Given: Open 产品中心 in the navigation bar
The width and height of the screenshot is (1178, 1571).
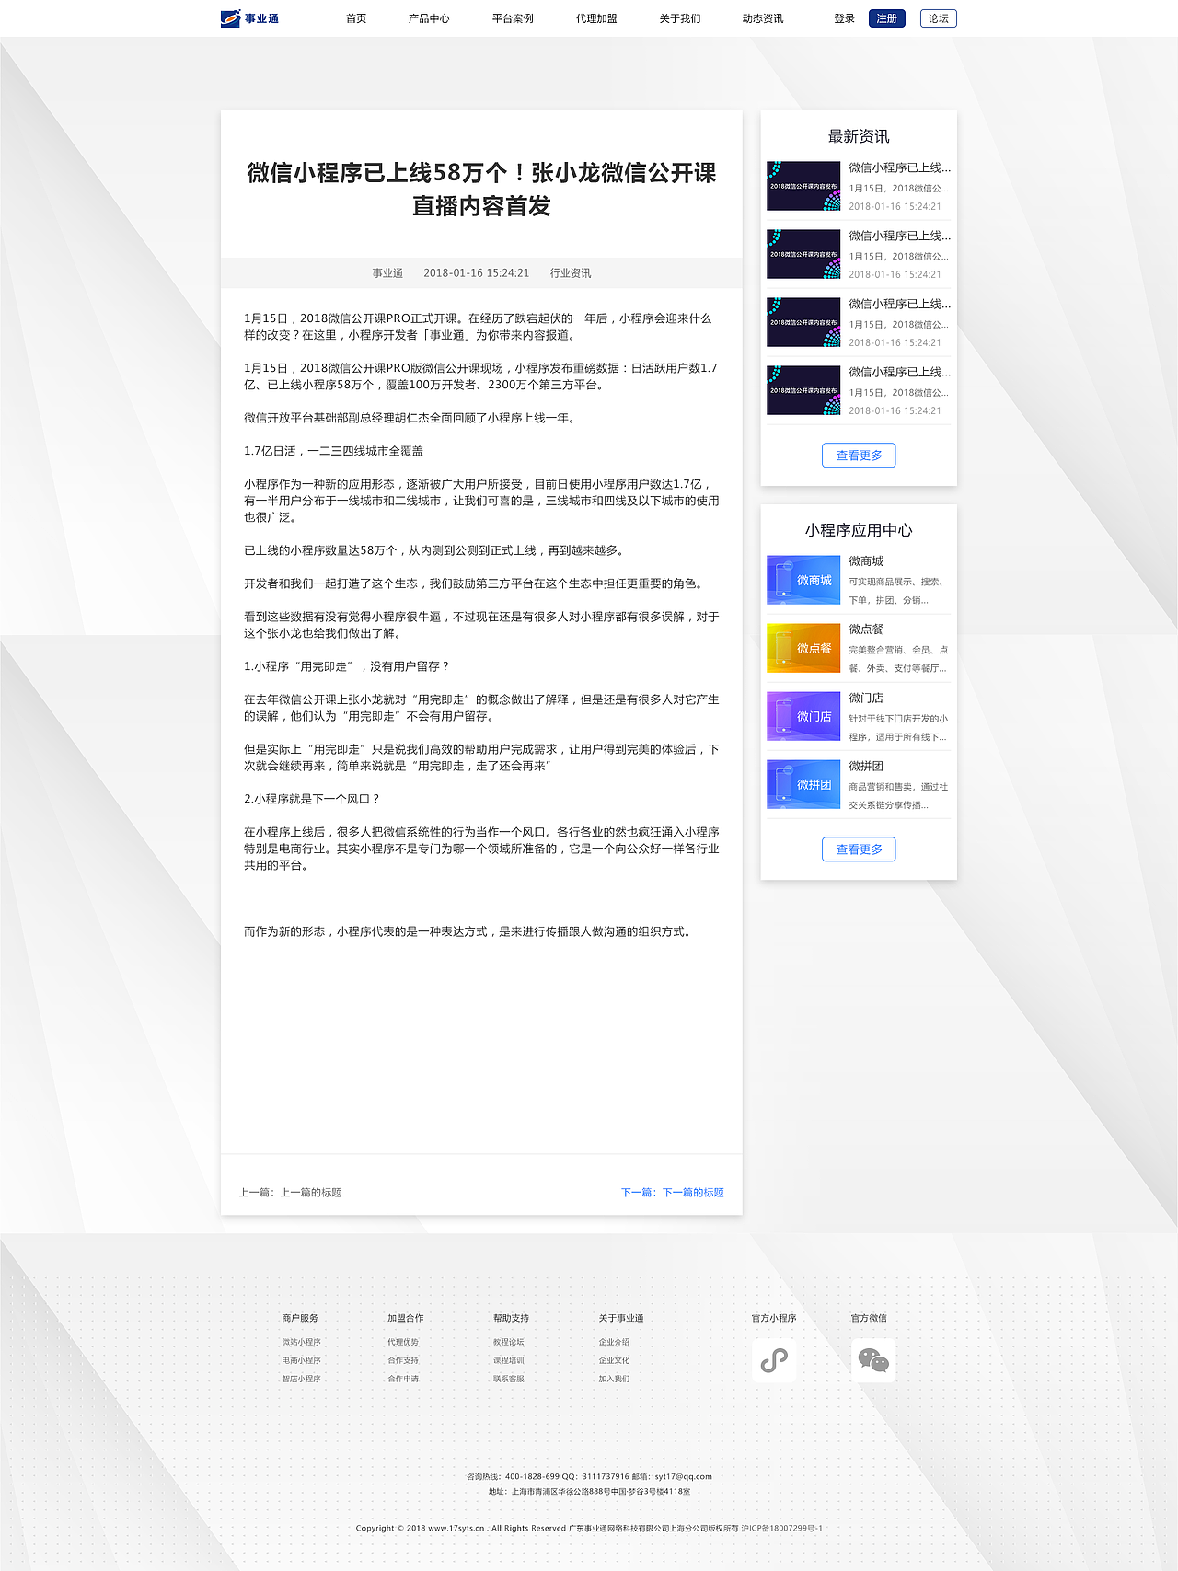Looking at the screenshot, I should coord(429,18).
